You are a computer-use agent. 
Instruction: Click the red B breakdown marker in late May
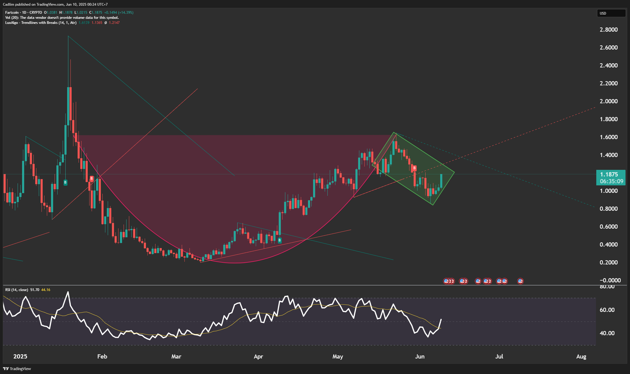[414, 168]
